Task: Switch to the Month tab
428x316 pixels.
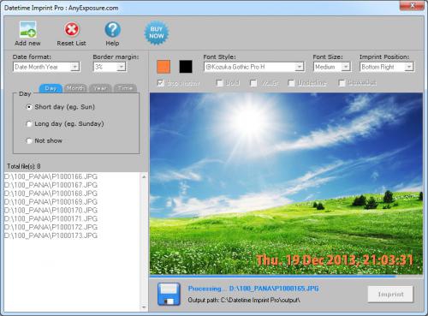Action: pos(75,88)
